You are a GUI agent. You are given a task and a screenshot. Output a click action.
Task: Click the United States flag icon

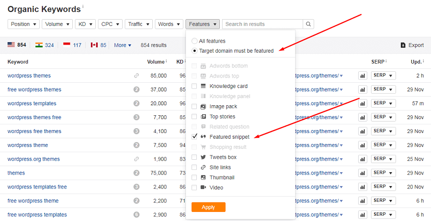pyautogui.click(x=11, y=45)
